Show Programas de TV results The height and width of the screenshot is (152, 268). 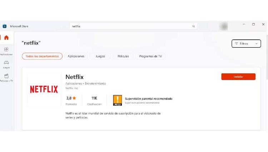tap(150, 56)
